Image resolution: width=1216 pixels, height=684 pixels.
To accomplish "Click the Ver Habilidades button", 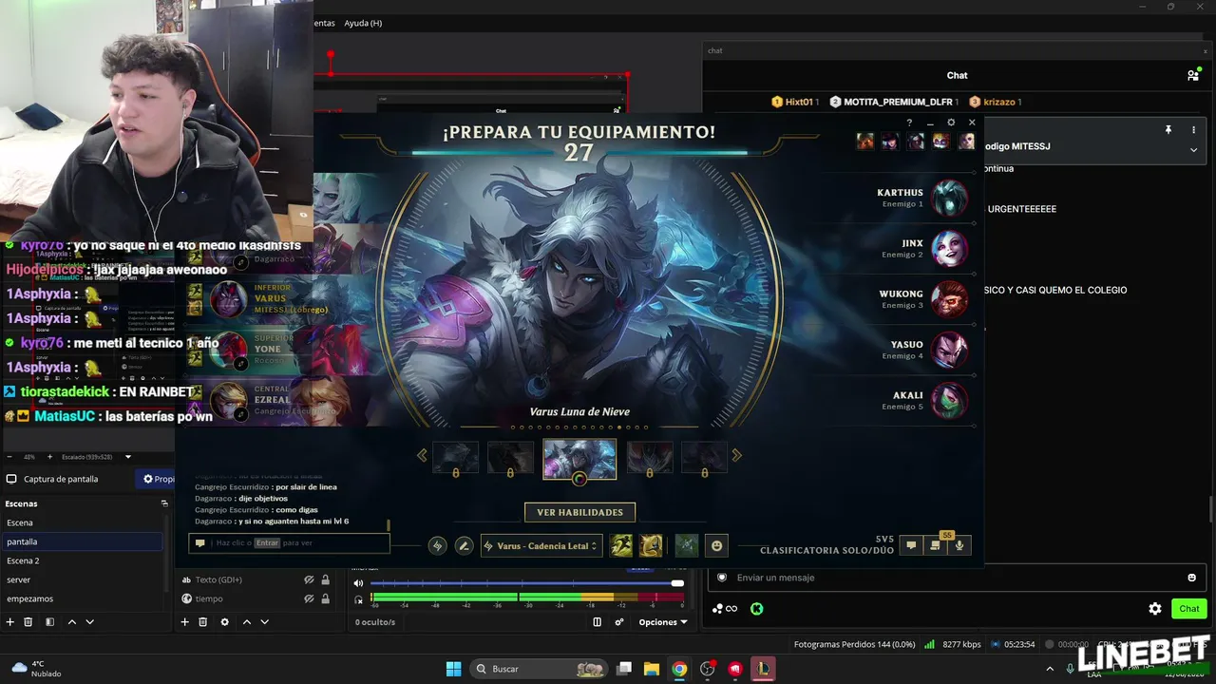I will pyautogui.click(x=579, y=512).
